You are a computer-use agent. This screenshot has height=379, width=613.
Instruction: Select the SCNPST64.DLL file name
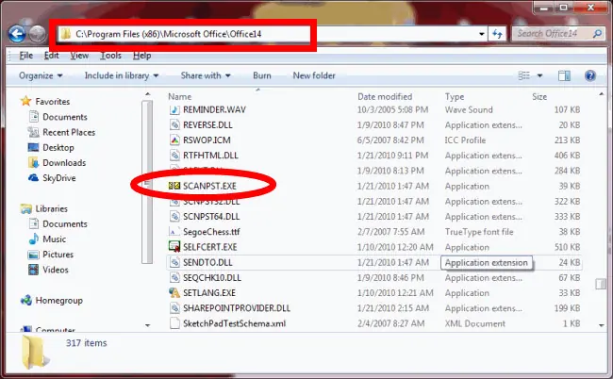point(211,217)
